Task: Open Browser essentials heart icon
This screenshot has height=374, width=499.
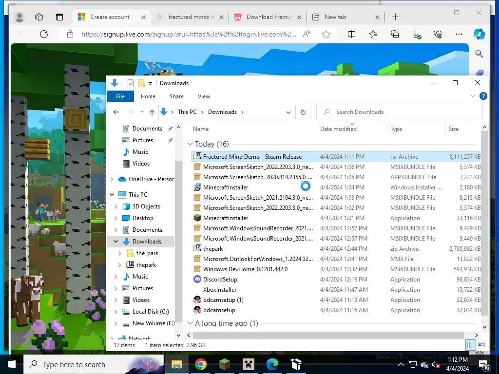Action: 438,34
